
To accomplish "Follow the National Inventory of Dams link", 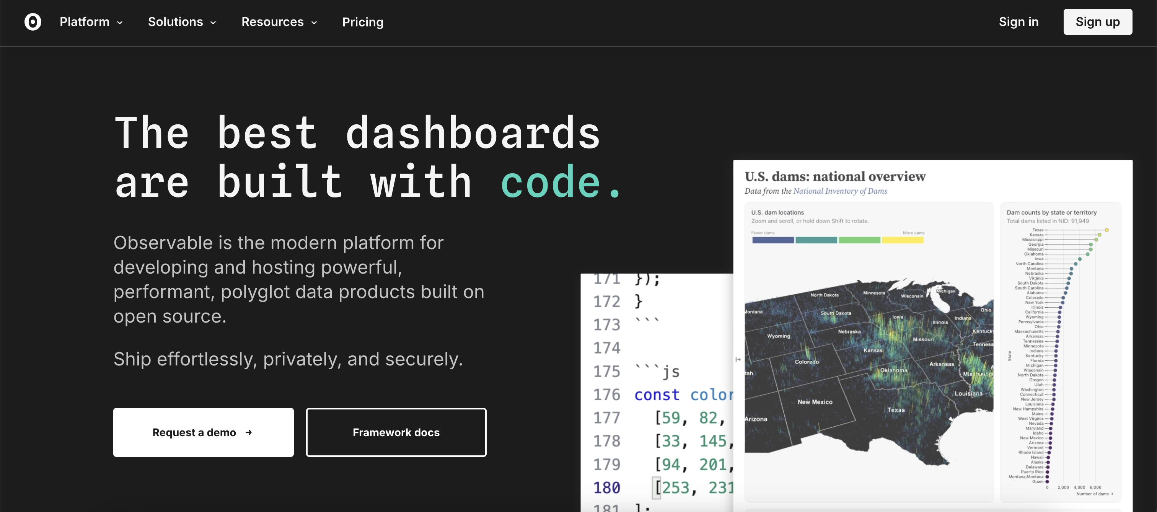I will click(x=840, y=191).
